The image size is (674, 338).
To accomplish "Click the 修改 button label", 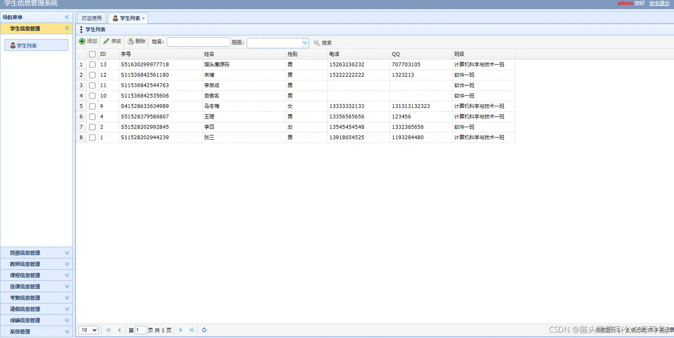I will (117, 41).
